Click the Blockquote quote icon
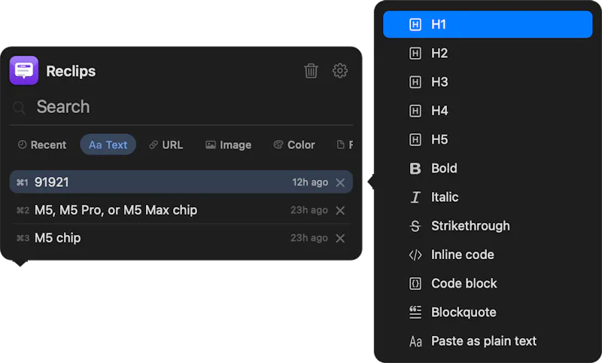The image size is (602, 363). [415, 312]
